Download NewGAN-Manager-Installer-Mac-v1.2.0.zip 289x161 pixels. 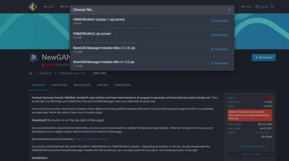click(x=219, y=49)
